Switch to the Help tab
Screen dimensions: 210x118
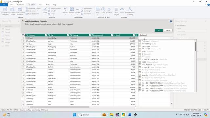(x=55, y=5)
